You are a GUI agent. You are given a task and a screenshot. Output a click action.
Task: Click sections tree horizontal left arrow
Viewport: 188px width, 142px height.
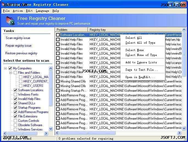tap(5, 133)
